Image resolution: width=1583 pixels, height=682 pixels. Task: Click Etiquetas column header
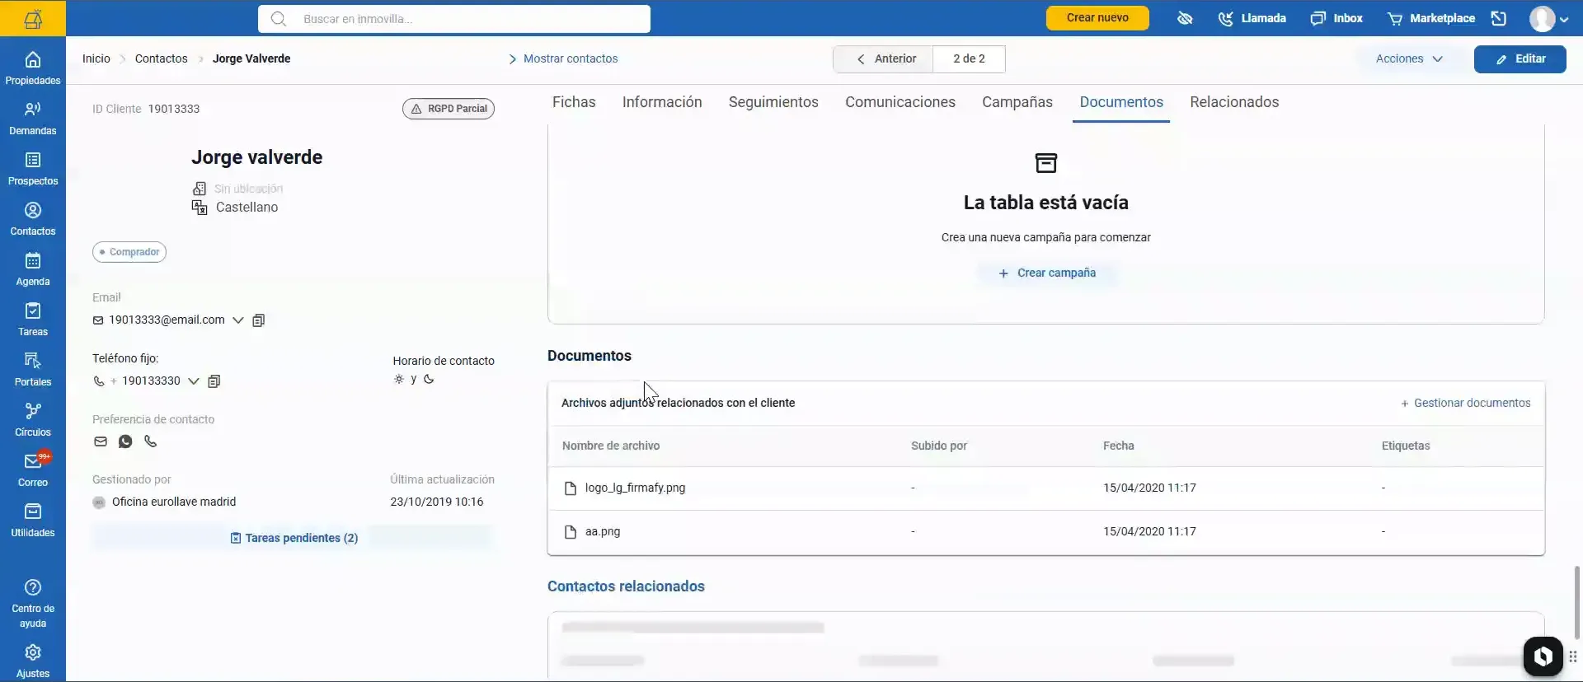[1406, 446]
